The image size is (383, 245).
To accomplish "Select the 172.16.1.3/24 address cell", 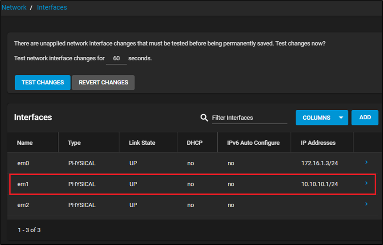I will [x=319, y=163].
